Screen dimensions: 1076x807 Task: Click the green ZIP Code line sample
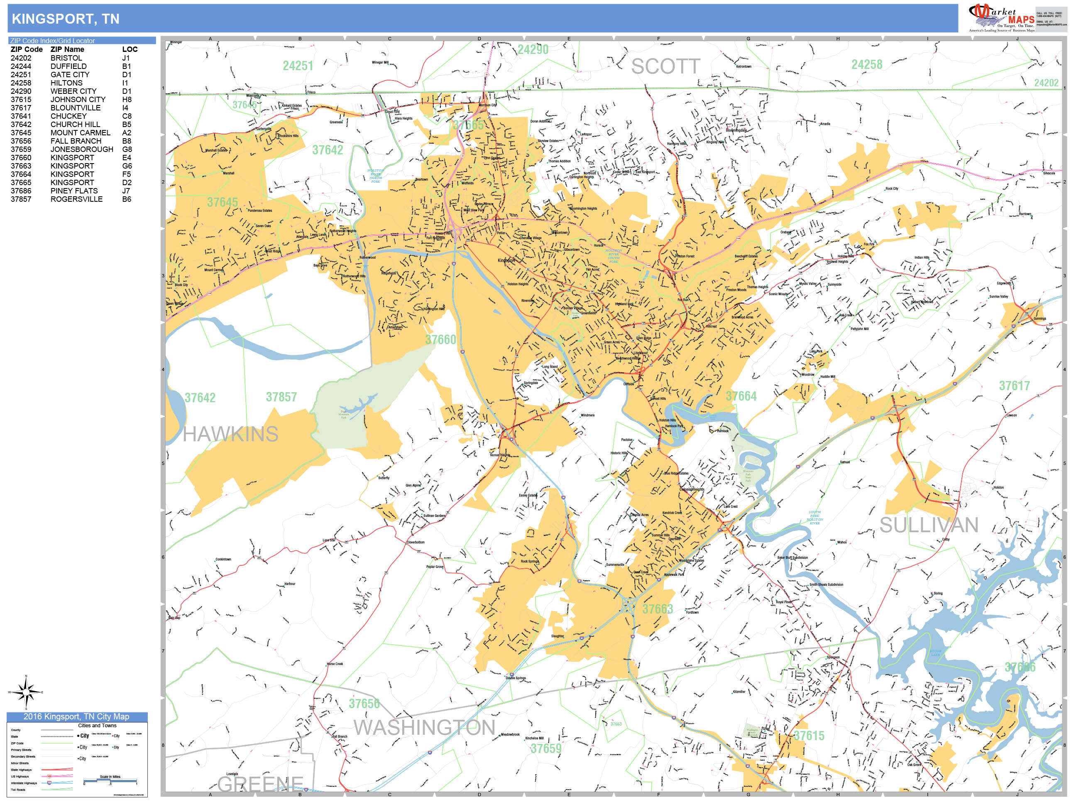tap(57, 743)
